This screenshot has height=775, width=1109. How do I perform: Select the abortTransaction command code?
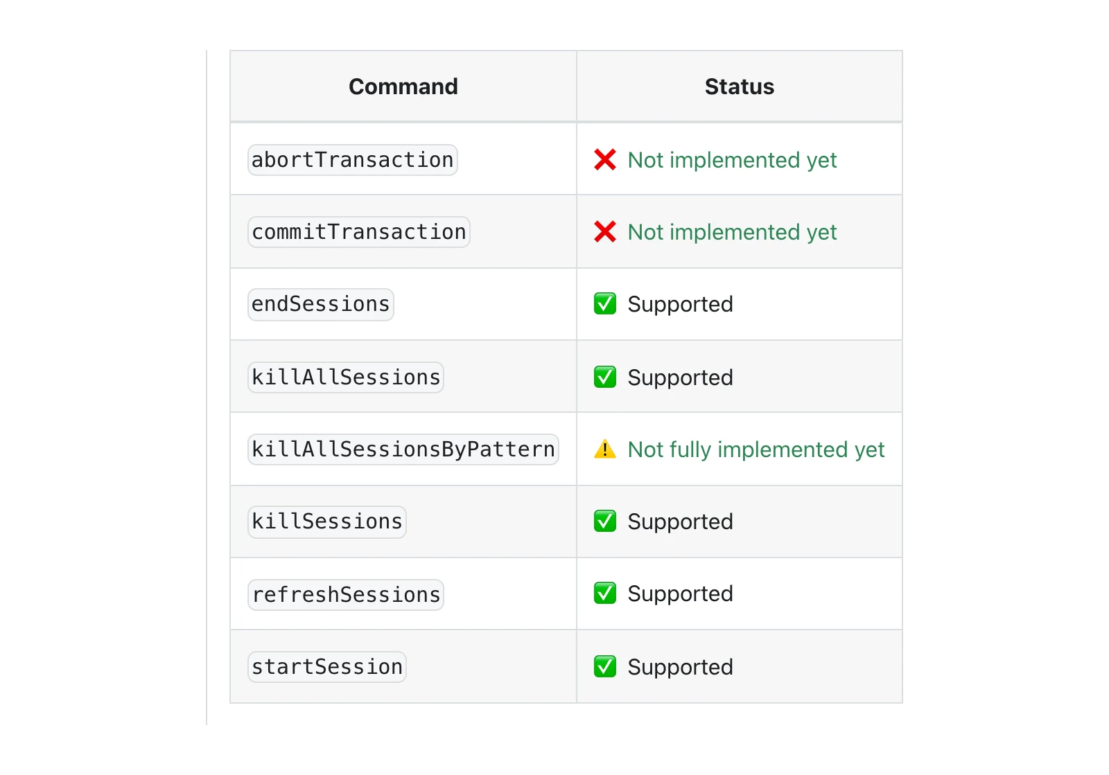352,160
